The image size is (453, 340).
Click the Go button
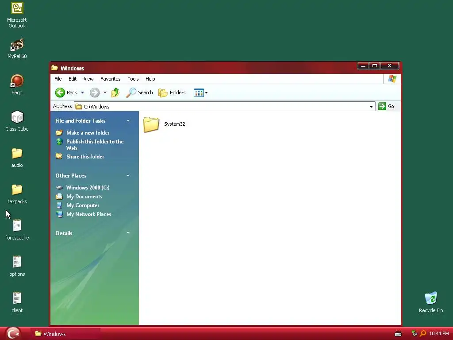coord(386,106)
